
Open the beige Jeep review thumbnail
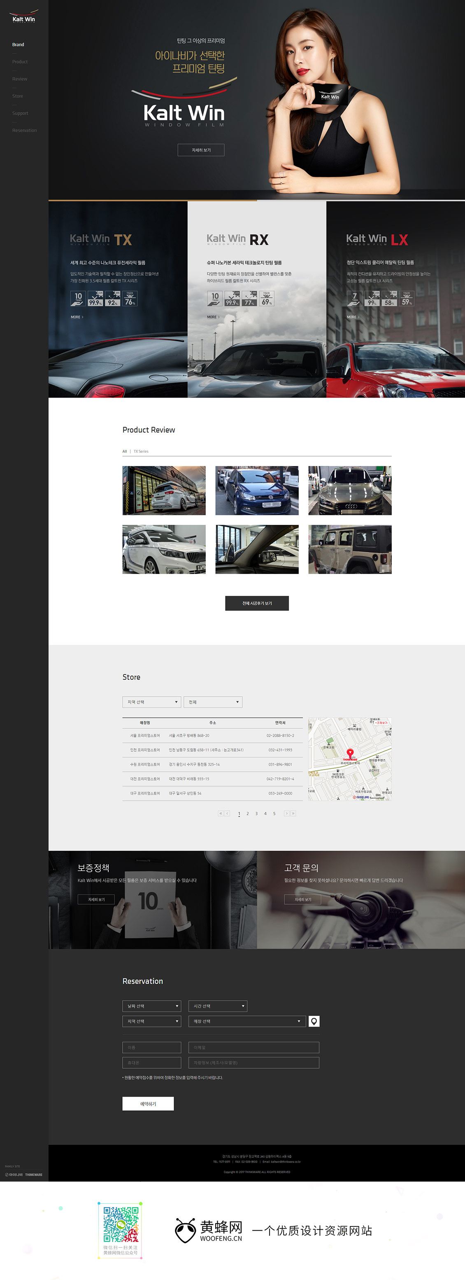click(350, 549)
